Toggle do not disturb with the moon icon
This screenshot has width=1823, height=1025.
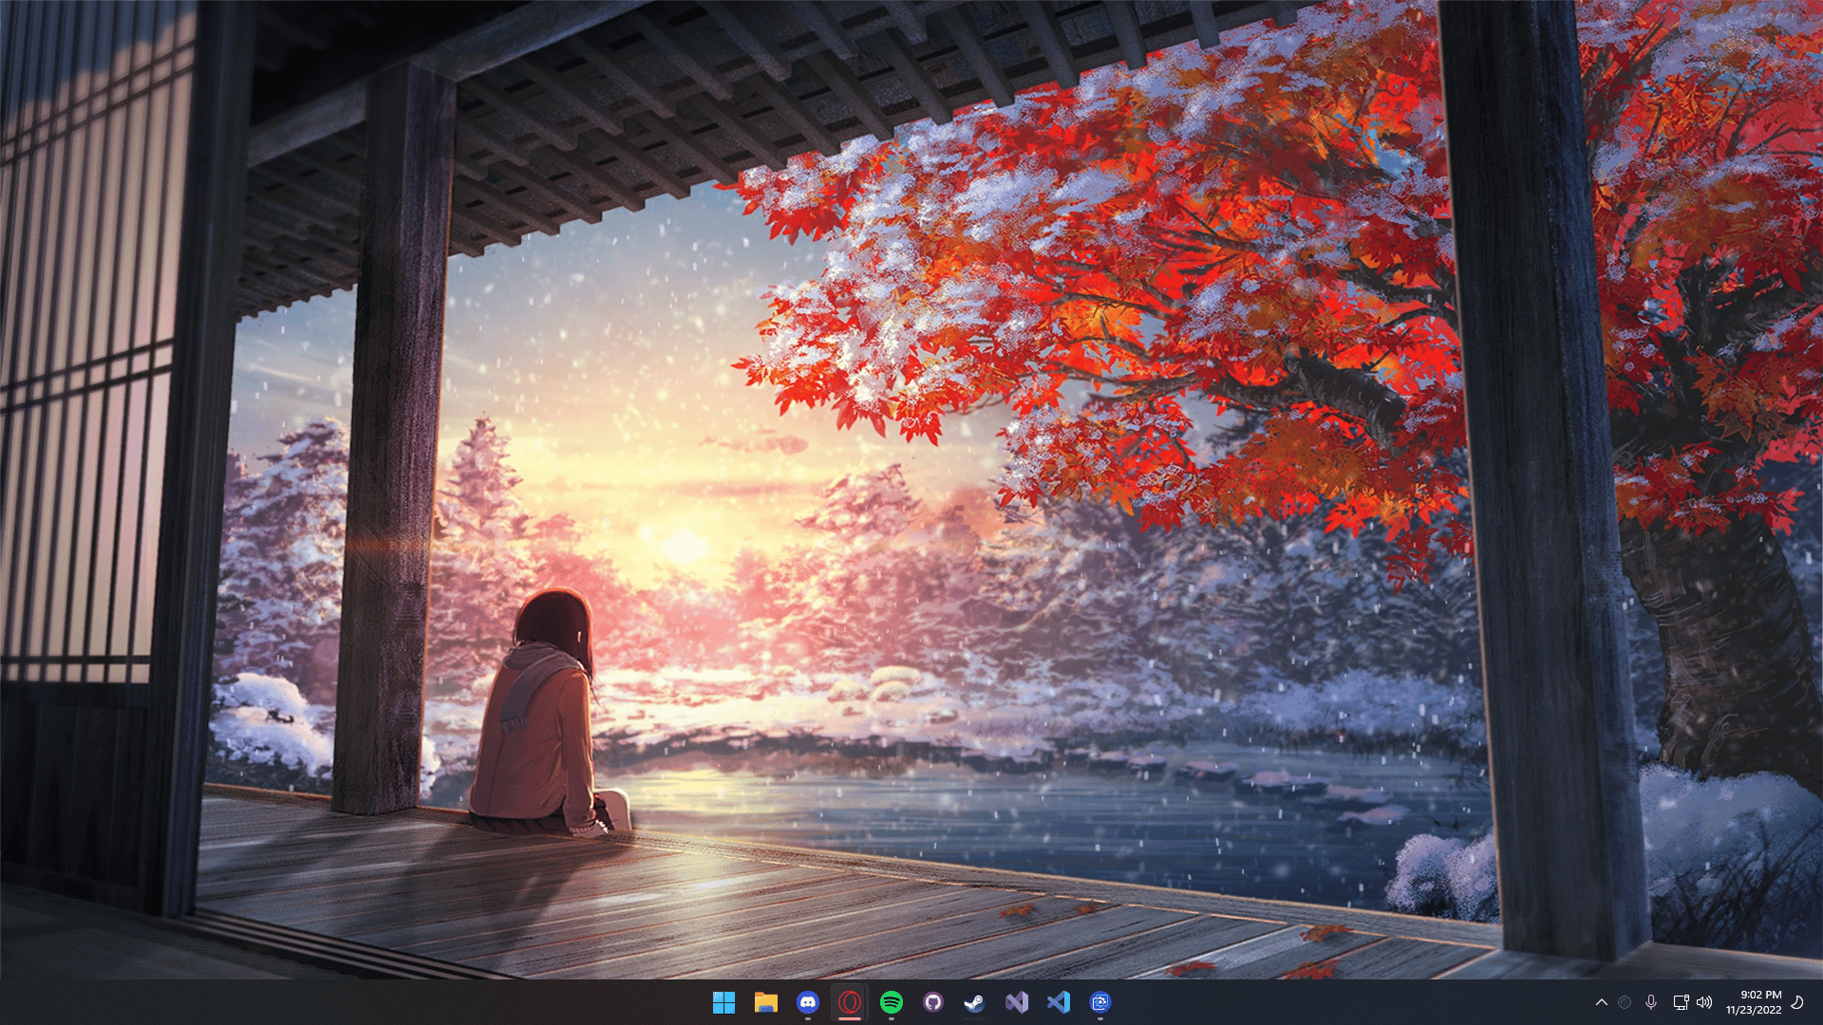1796,1002
